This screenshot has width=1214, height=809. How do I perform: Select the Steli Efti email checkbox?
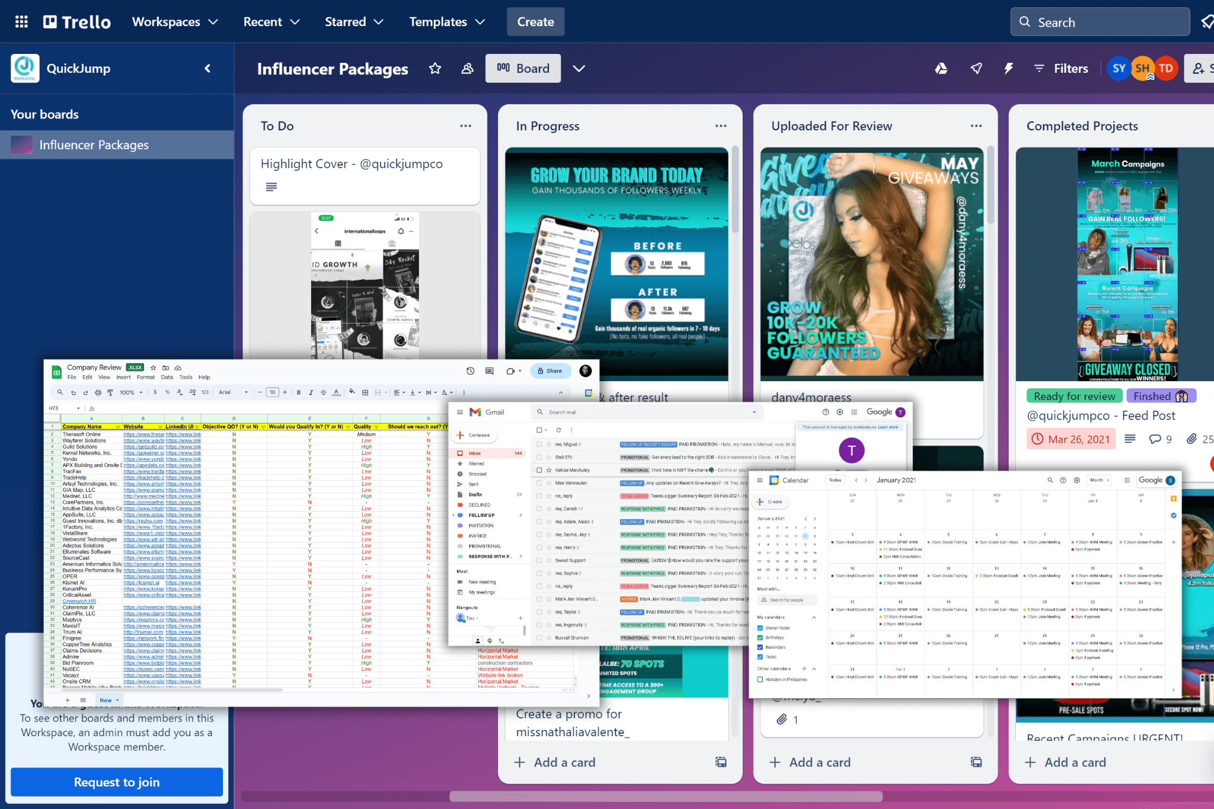[x=539, y=457]
